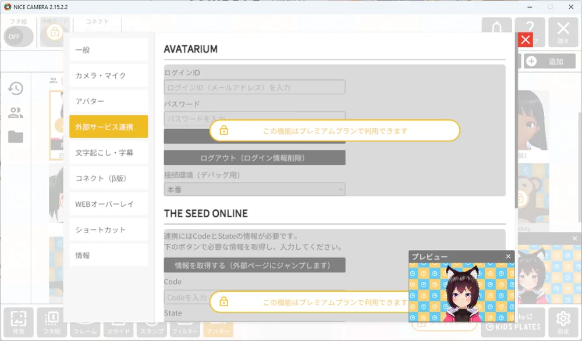582x341 pixels.
Task: Open the スタンプ tool in bottom bar
Action: coord(151,329)
